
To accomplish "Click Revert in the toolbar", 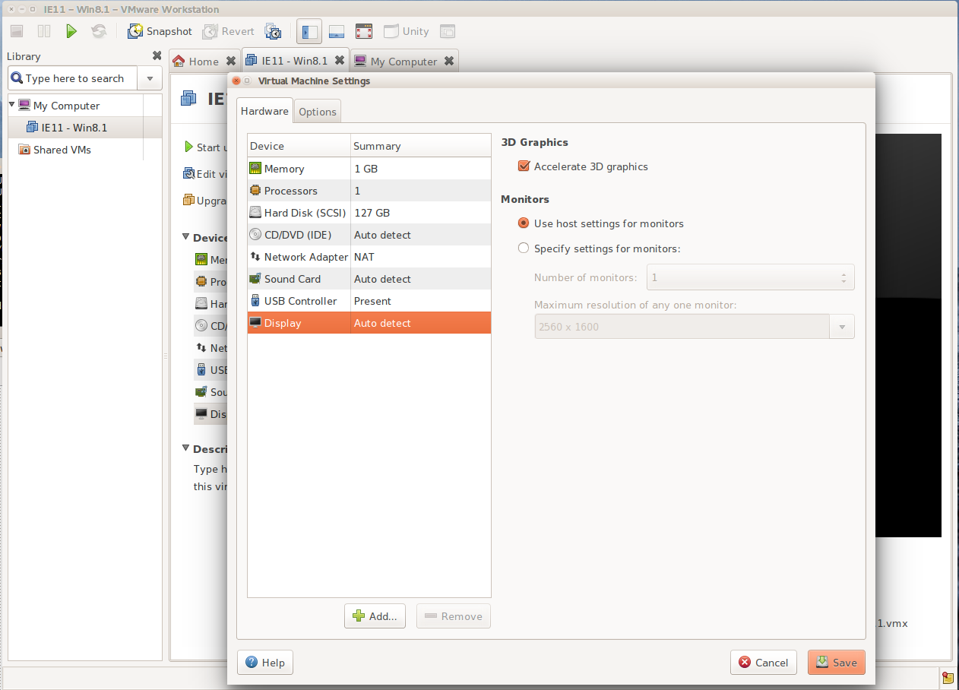I will 229,31.
